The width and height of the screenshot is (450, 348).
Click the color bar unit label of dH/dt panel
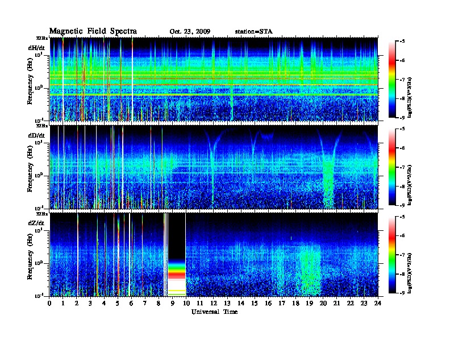pyautogui.click(x=410, y=98)
